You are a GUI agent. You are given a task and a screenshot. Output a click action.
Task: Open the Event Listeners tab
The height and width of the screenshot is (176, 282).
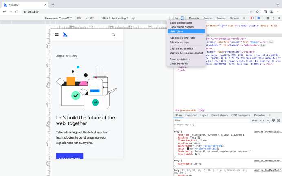click(220, 115)
